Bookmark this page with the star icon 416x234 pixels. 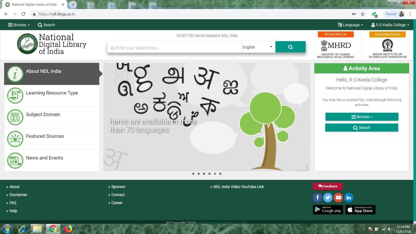pos(363,14)
